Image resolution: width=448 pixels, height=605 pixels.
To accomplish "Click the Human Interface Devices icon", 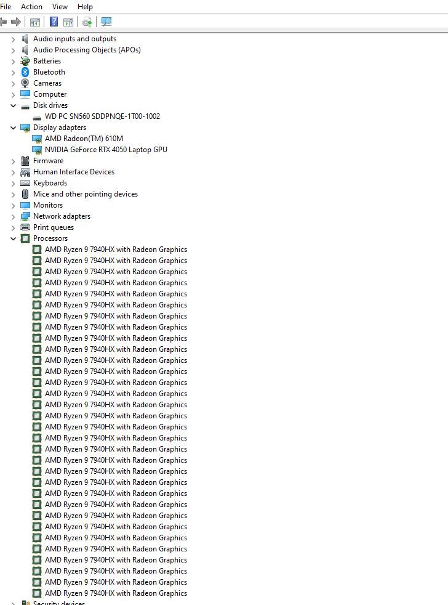I will tap(25, 172).
